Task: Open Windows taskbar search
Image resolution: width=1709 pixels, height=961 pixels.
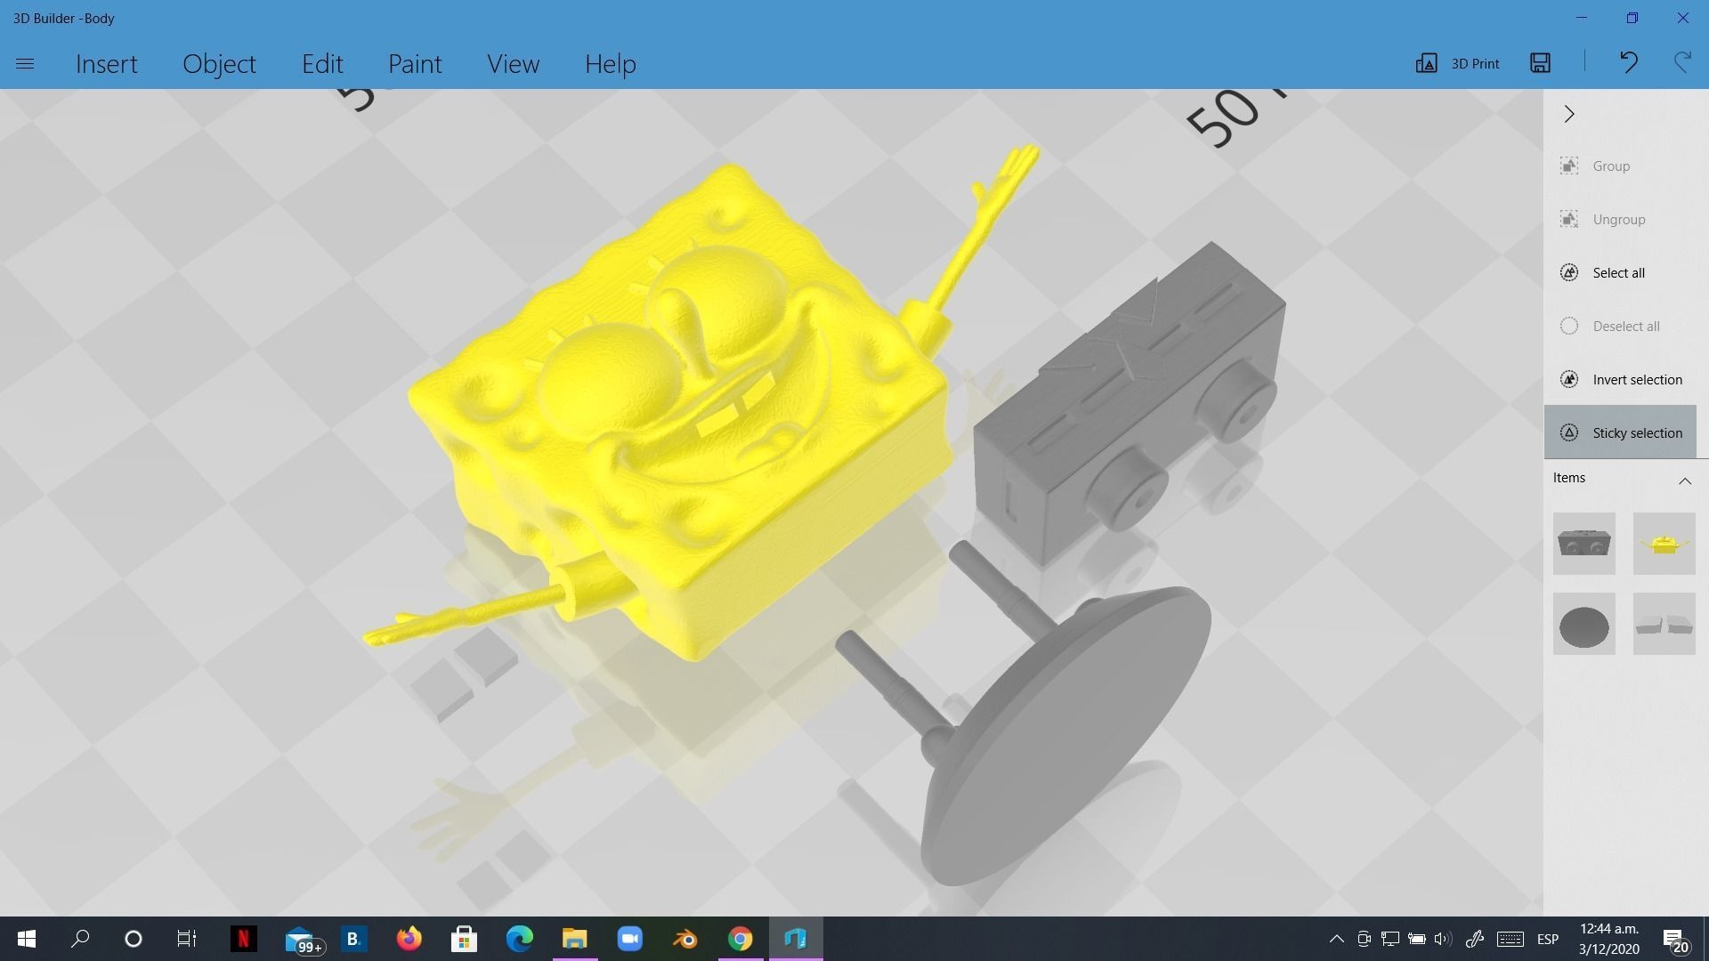Action: (80, 939)
